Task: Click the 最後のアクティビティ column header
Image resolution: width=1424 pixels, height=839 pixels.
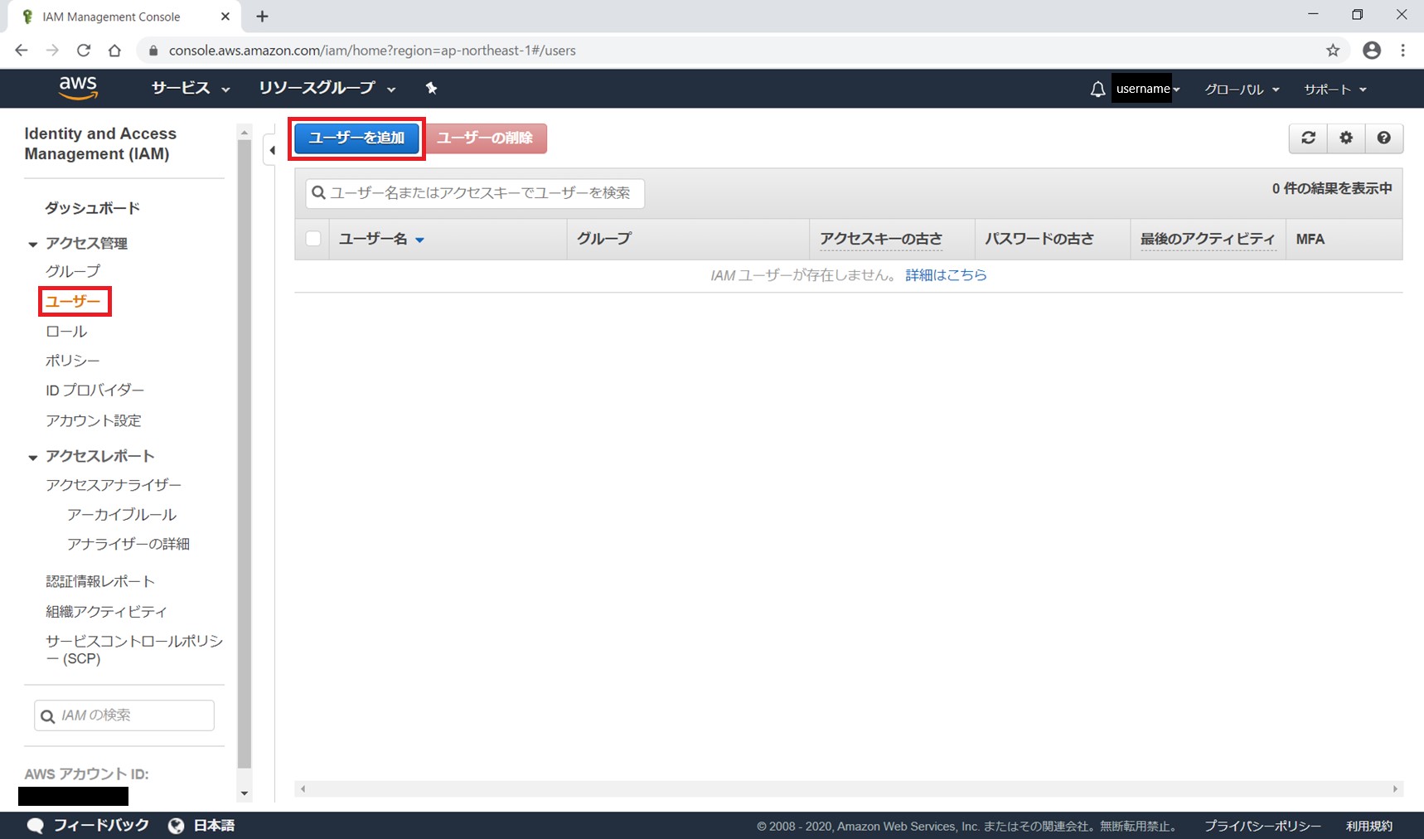Action: [1208, 239]
